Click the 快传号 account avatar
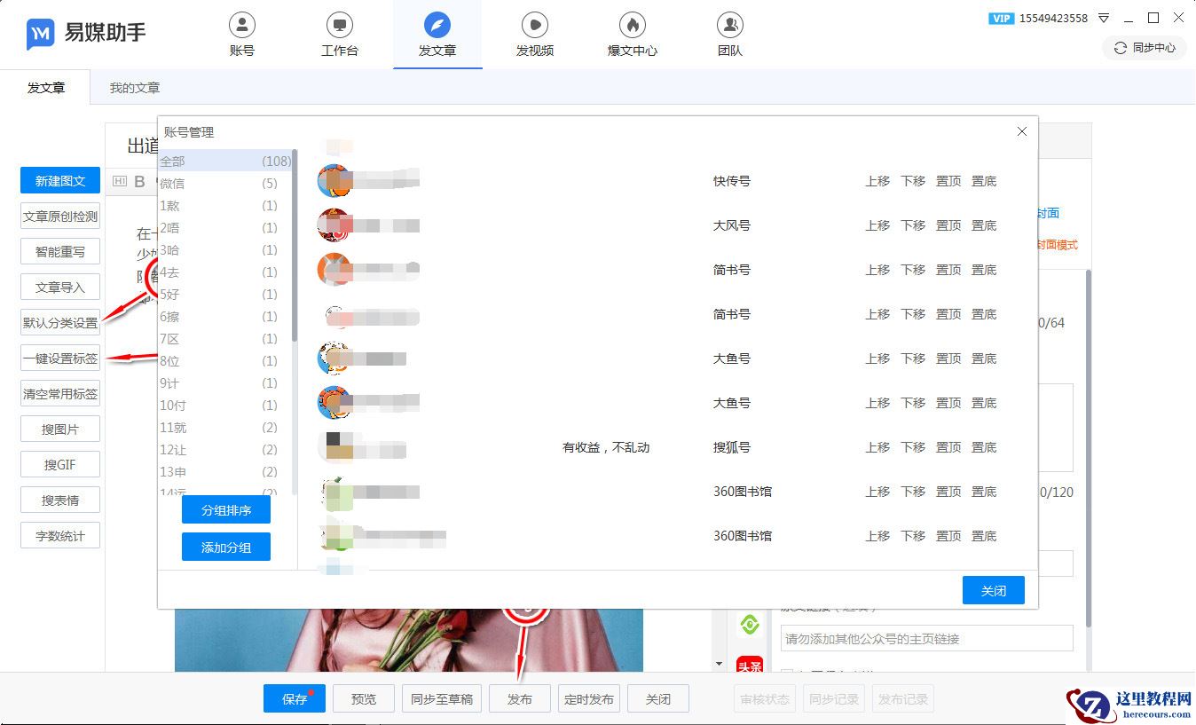Image resolution: width=1196 pixels, height=725 pixels. click(x=334, y=181)
